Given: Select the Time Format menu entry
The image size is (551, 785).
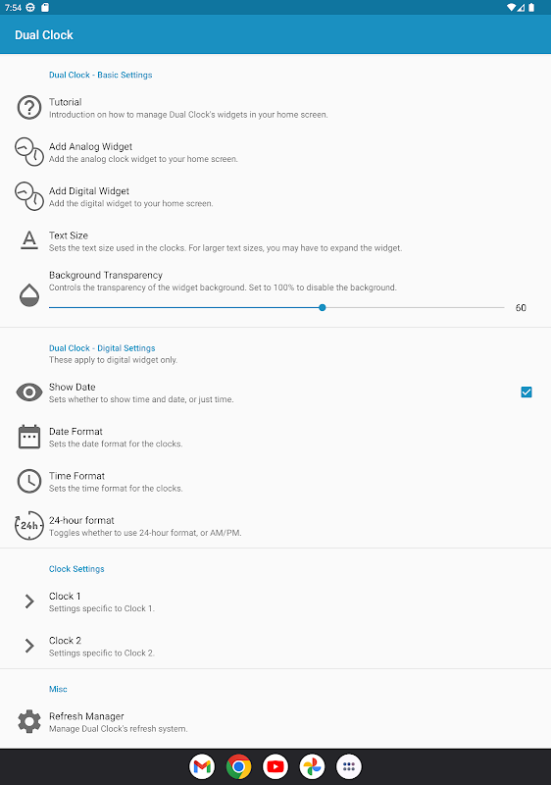Looking at the screenshot, I should click(x=275, y=481).
